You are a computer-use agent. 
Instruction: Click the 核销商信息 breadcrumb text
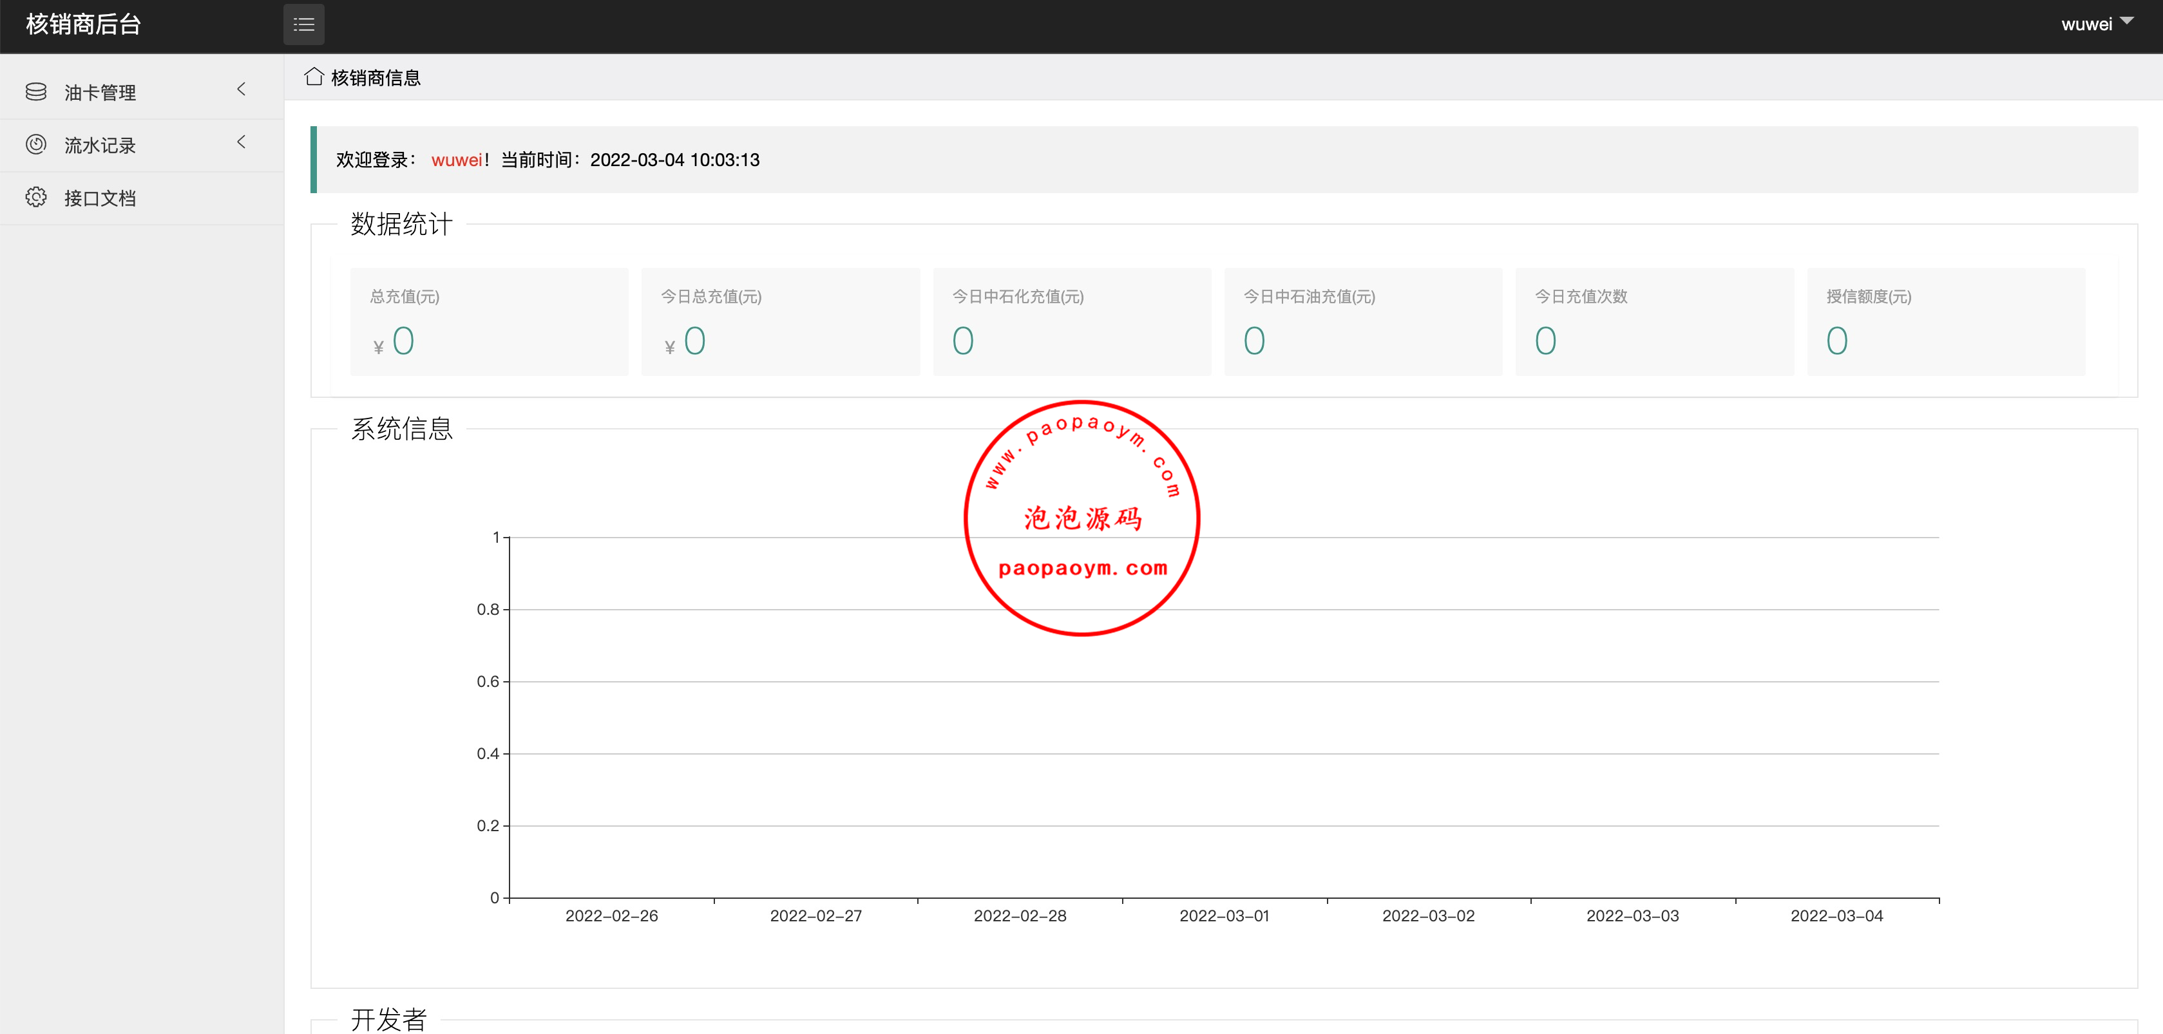(x=376, y=78)
